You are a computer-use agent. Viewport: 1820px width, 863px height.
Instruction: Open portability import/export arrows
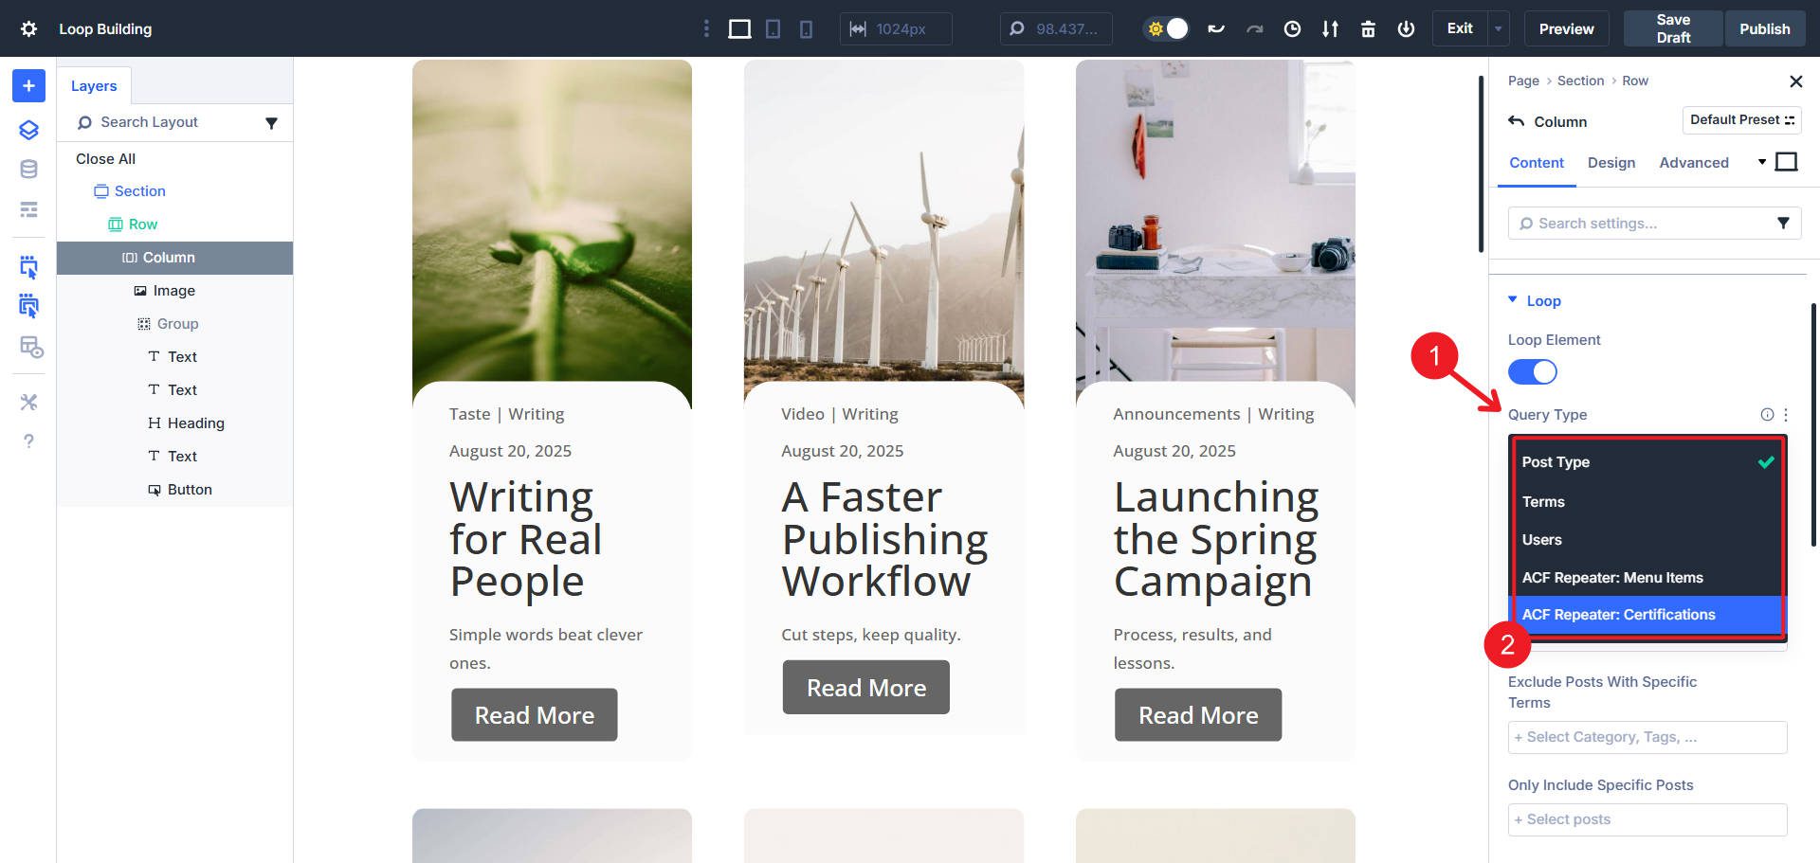point(1330,28)
